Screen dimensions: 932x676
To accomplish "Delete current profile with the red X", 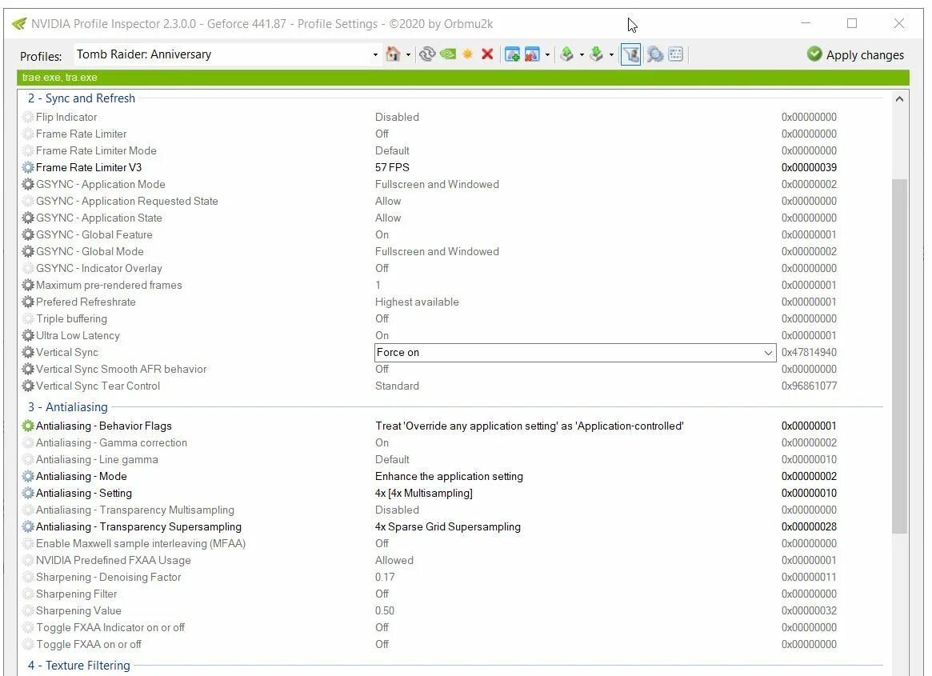I will (487, 54).
